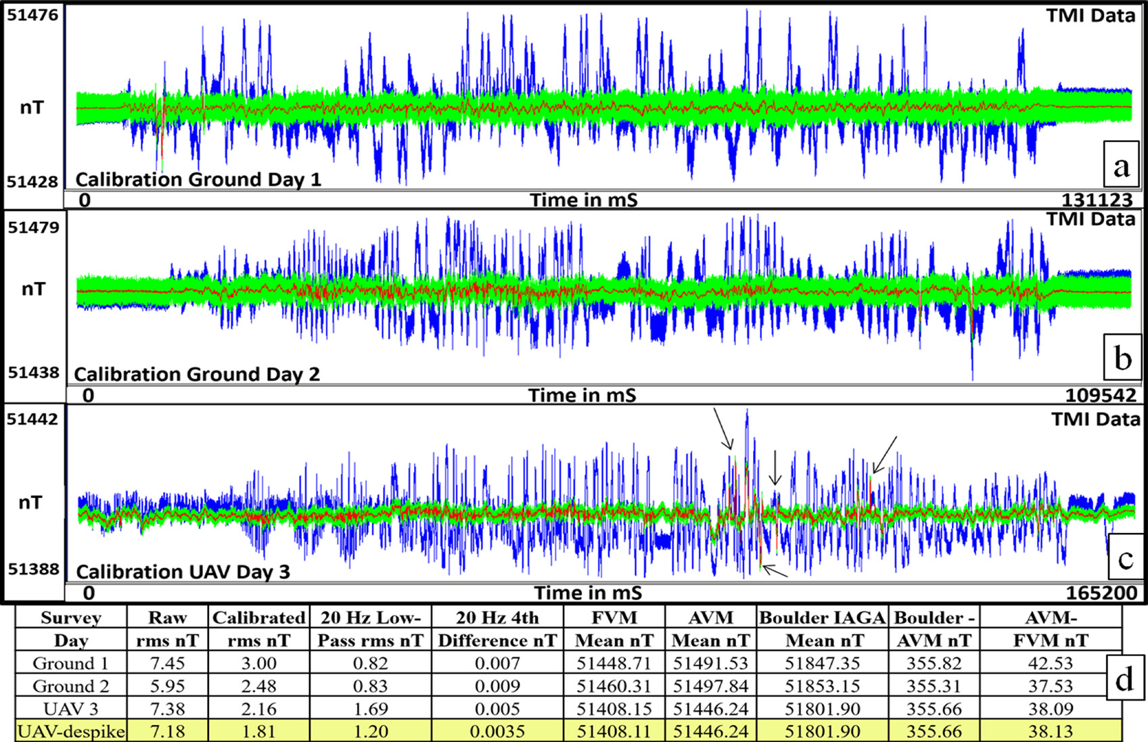Screen dimensions: 1148x742
Task: Click the panel label "a" box
Action: (1122, 164)
